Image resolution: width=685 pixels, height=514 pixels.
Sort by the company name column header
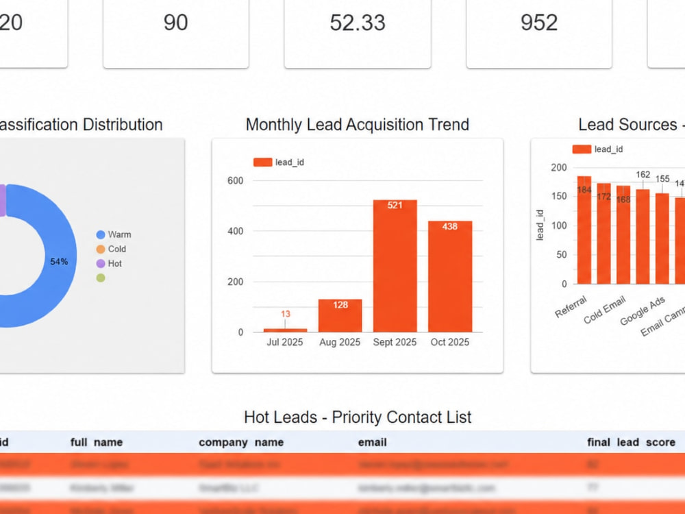241,442
